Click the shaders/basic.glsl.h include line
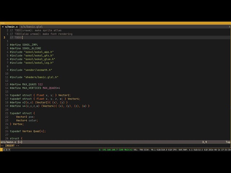The height and width of the screenshot is (173, 231). point(34,77)
